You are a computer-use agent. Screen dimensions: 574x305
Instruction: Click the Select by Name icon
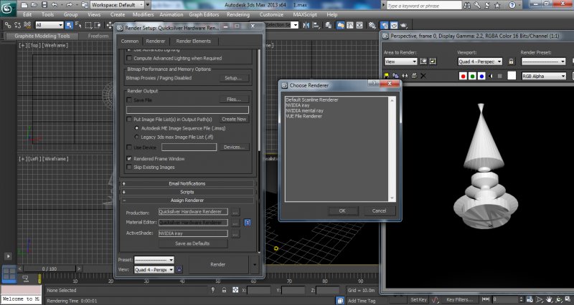78,25
